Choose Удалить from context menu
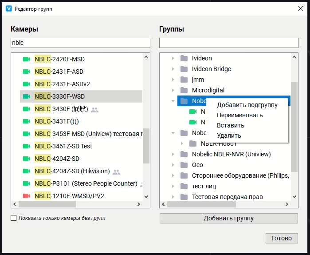Image resolution: width=310 pixels, height=255 pixels. coord(247,136)
